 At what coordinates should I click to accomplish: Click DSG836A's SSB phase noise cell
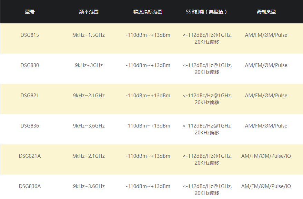[x=207, y=190]
